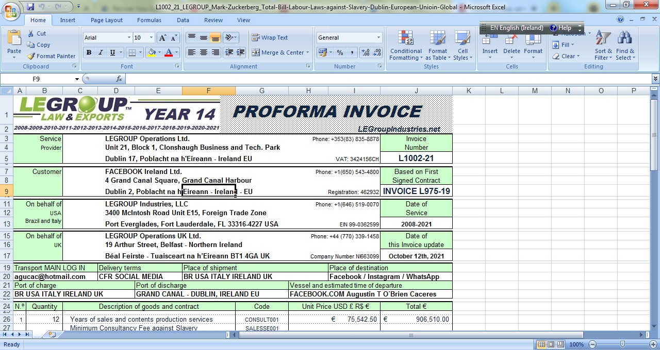Click the yellow Fill Color swatch
The height and width of the screenshot is (350, 660).
point(151,52)
